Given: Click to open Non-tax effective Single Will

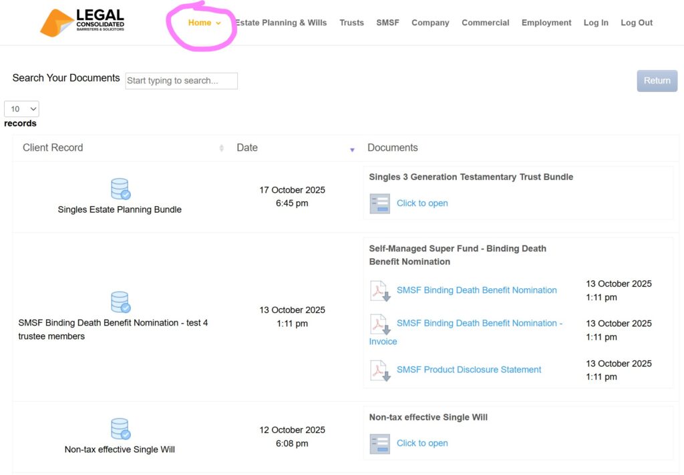Looking at the screenshot, I should click(422, 443).
